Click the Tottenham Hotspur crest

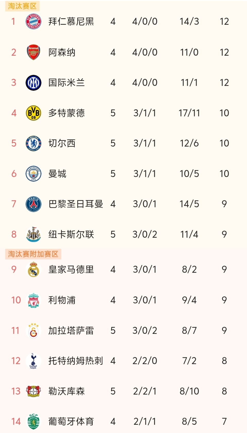tap(33, 361)
